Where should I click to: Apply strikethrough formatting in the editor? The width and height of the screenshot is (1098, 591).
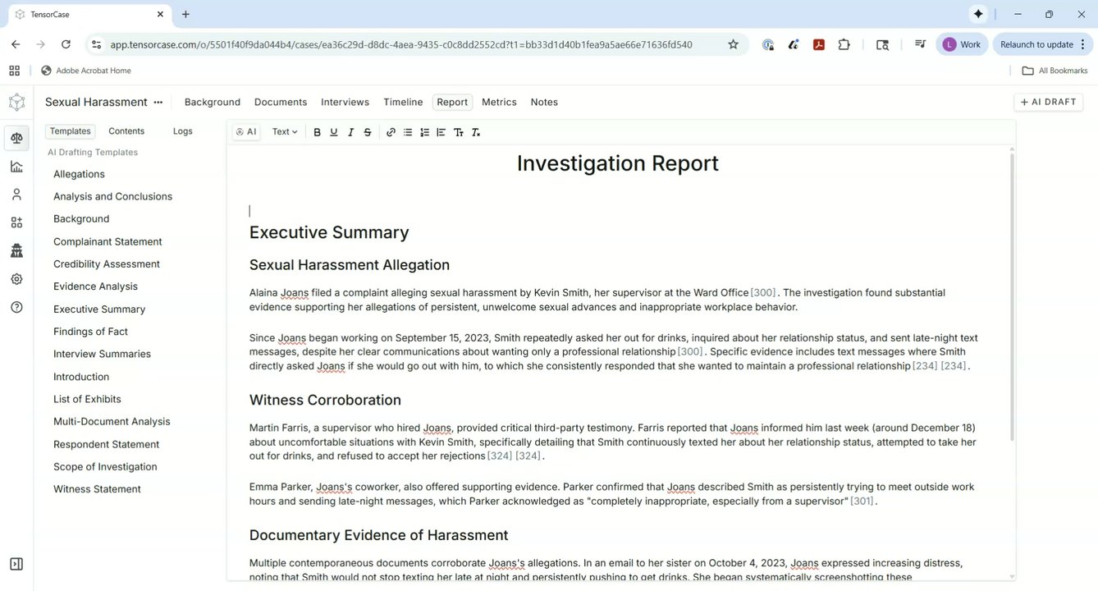[x=367, y=132]
